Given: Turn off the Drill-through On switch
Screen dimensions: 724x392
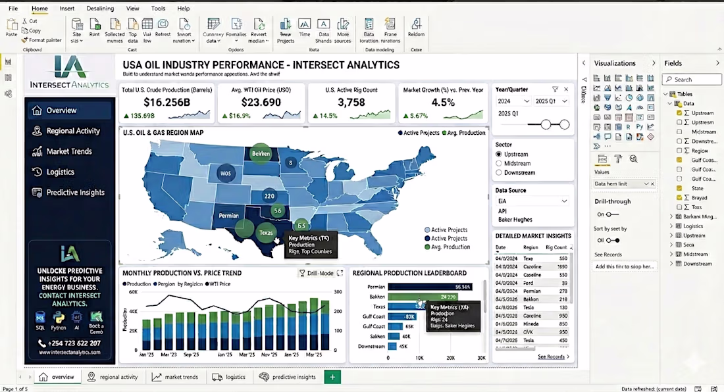Looking at the screenshot, I should (612, 214).
